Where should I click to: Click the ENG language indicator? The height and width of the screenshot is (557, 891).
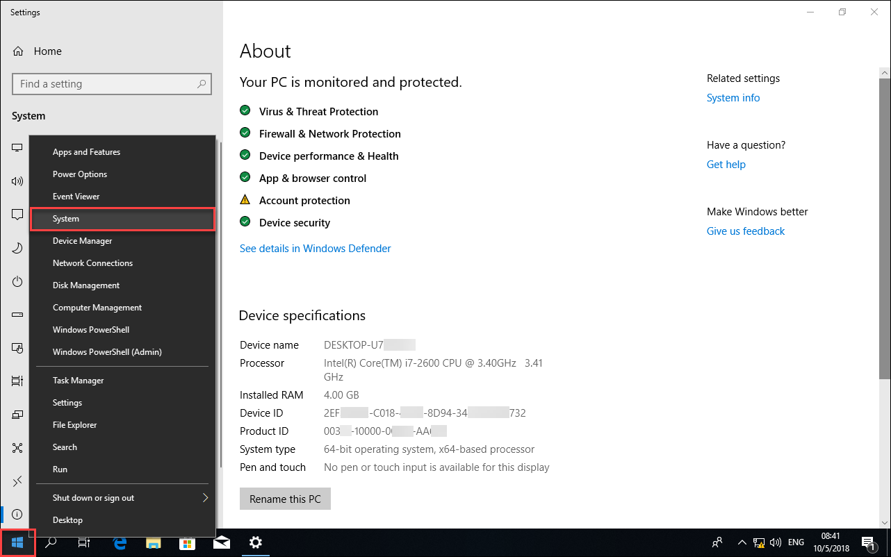coord(796,542)
